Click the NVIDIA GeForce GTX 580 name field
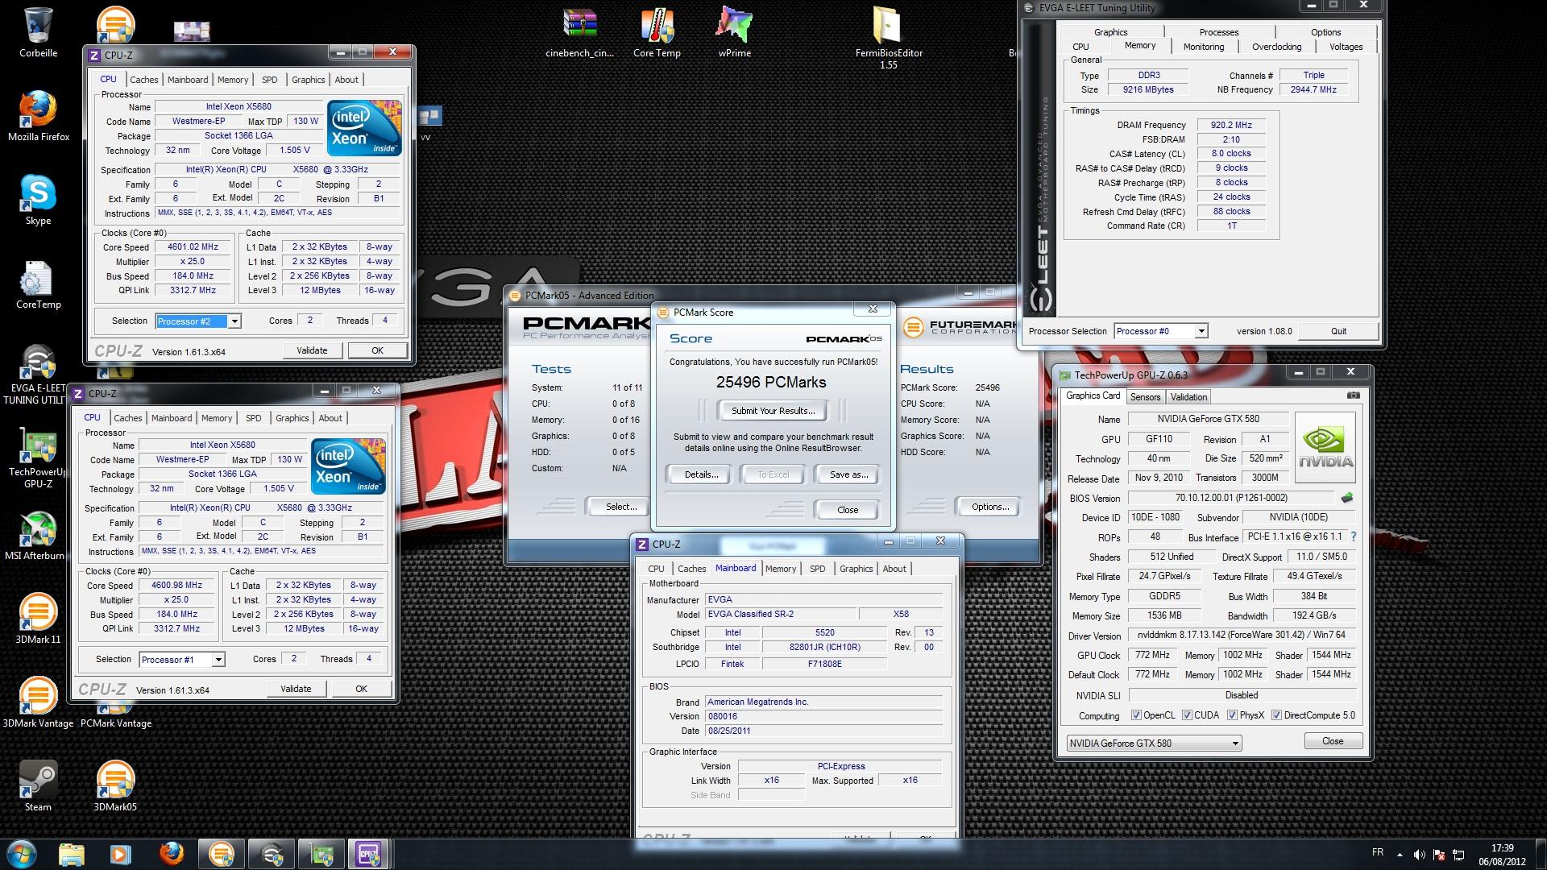Screen dimensions: 1547x870 coord(1208,419)
